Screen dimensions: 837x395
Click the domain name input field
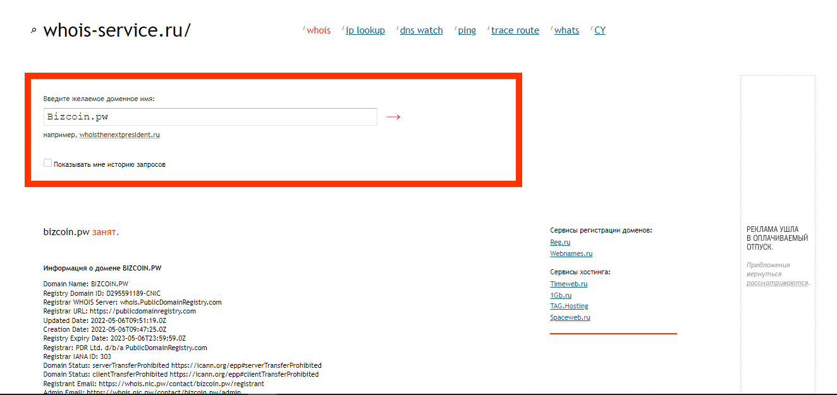pos(211,117)
